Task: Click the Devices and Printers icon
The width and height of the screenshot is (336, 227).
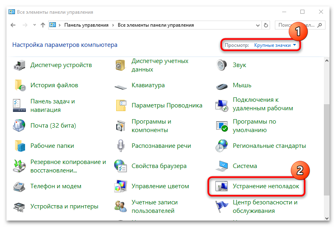Action: pyautogui.click(x=19, y=207)
